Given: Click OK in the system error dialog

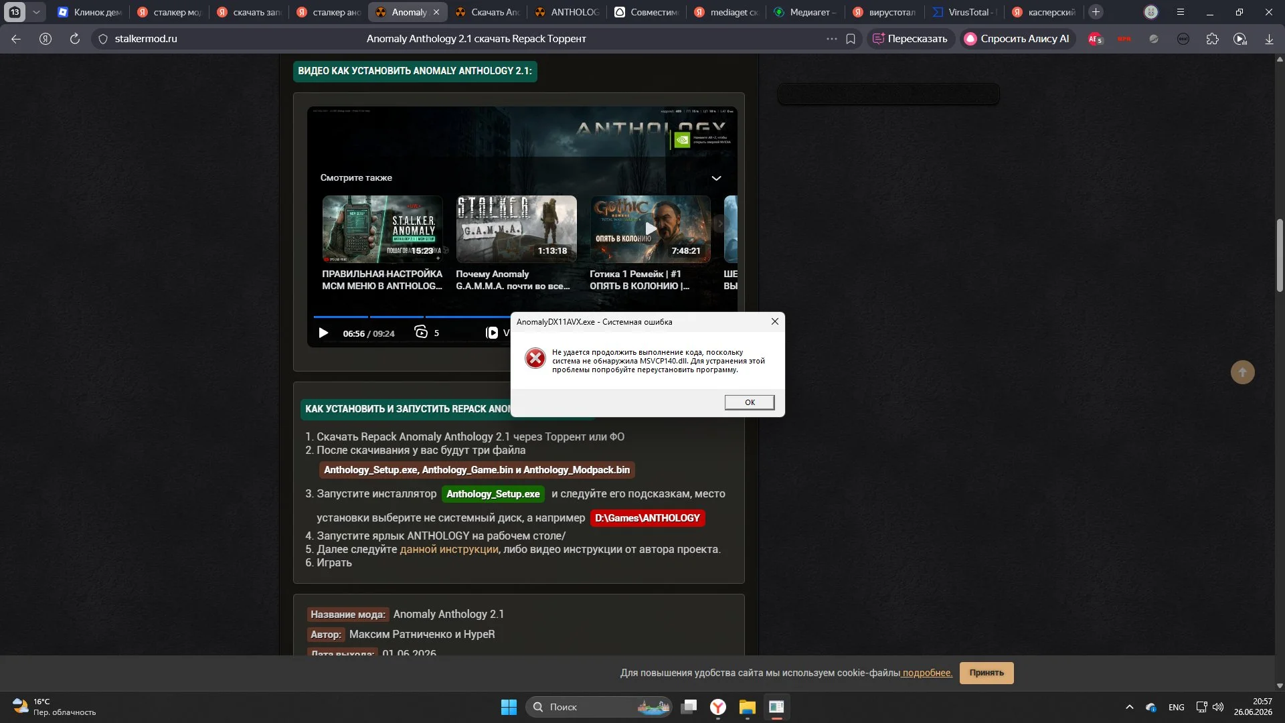Looking at the screenshot, I should 750,402.
